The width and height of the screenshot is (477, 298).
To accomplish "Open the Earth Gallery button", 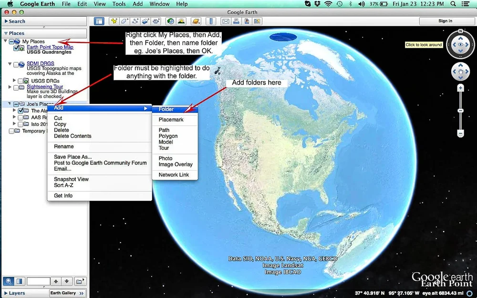I will 68,293.
